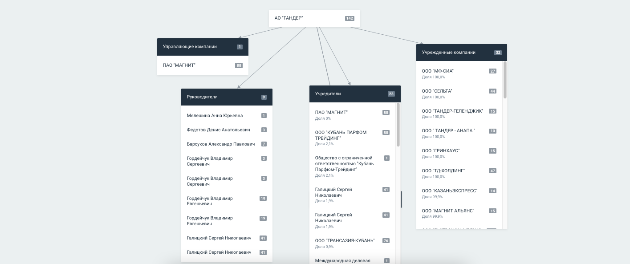Click count badge in Управляющие компании header
The height and width of the screenshot is (264, 630).
(x=240, y=47)
